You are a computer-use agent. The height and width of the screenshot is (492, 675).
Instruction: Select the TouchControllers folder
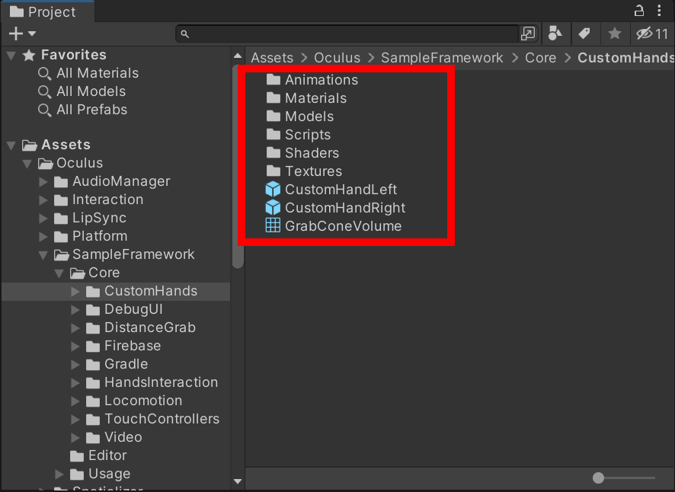(x=153, y=419)
